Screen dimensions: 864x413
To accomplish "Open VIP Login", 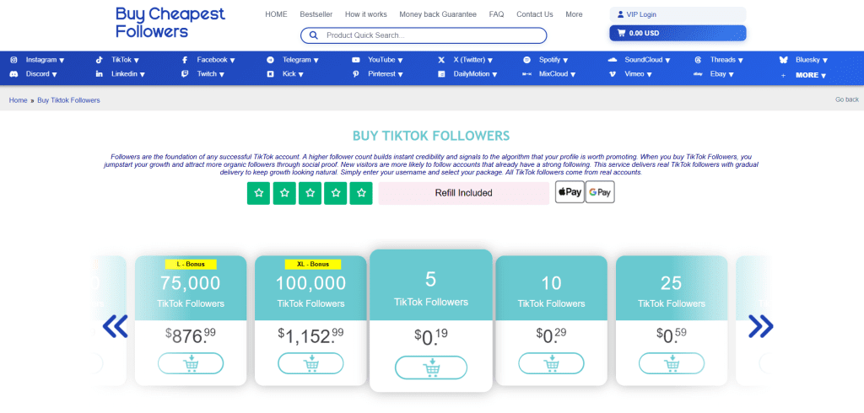I will 678,15.
